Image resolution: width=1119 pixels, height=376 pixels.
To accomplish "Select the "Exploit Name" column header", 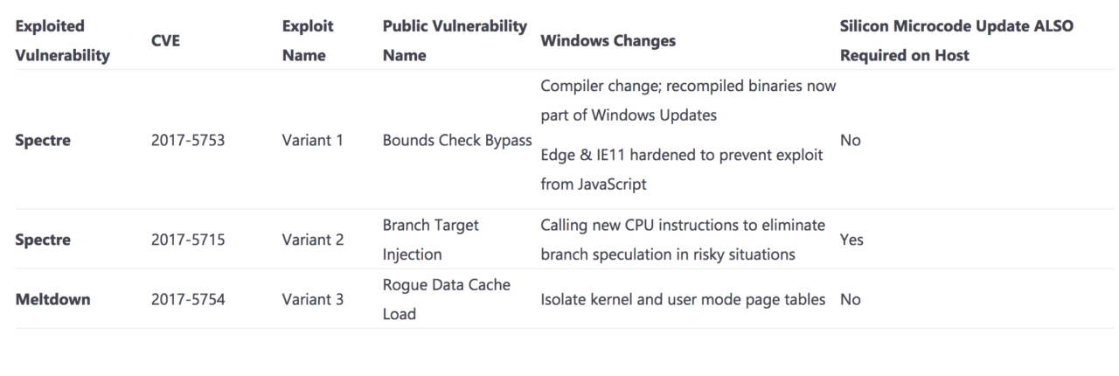I will [306, 41].
